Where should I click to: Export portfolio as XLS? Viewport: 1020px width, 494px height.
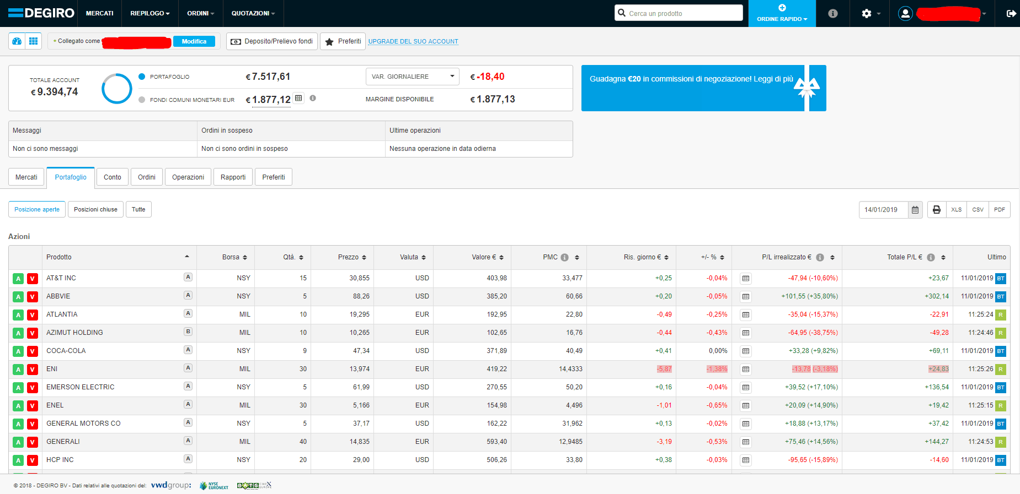957,210
